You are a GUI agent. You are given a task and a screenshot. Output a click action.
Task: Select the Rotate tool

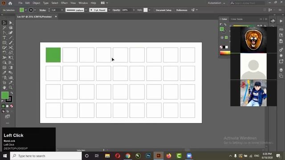click(4, 52)
